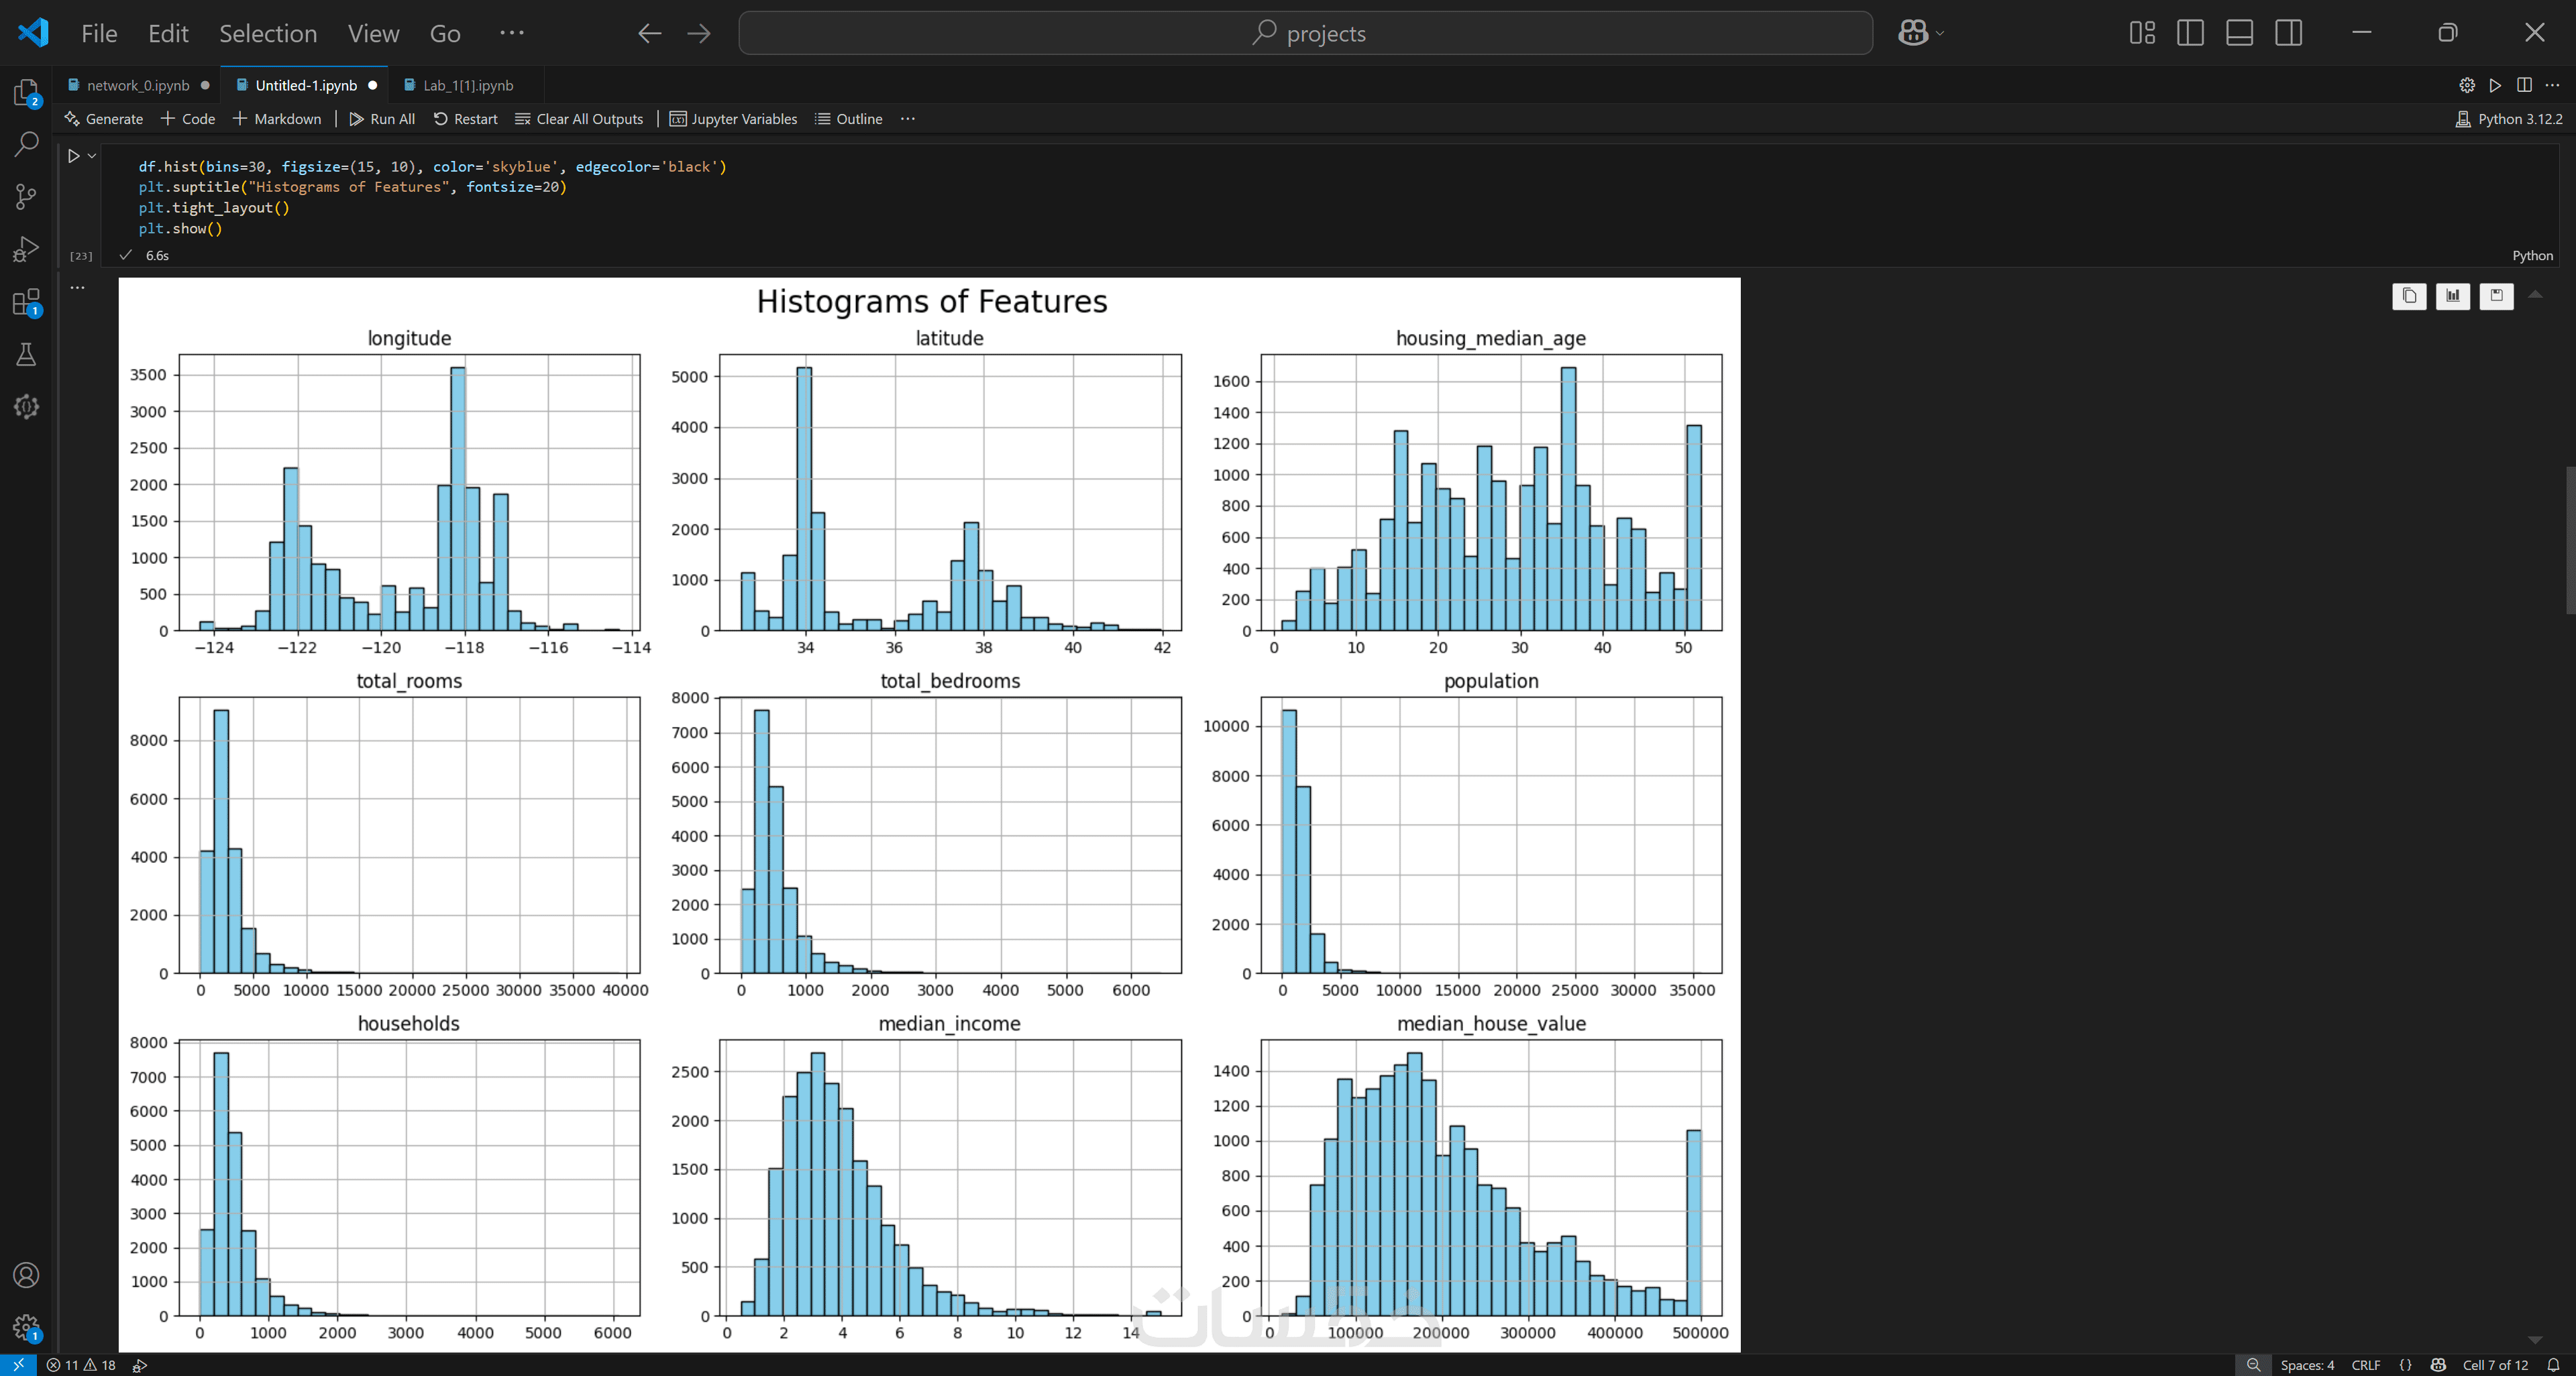This screenshot has height=1376, width=2576.
Task: Click Restart kernel button
Action: pos(465,119)
